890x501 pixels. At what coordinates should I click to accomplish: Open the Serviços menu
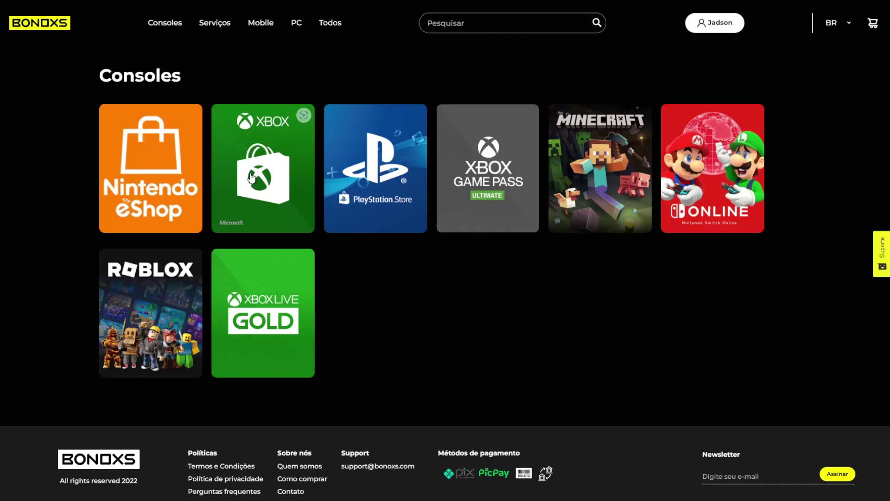(x=215, y=23)
